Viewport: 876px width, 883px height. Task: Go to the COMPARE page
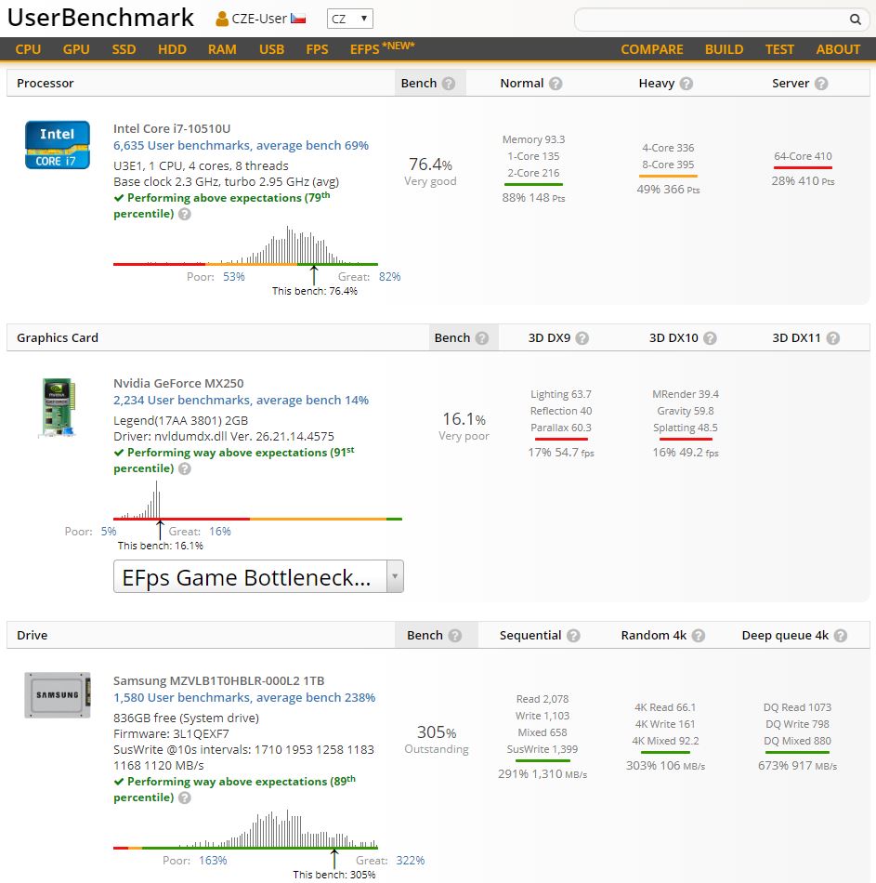click(x=651, y=49)
